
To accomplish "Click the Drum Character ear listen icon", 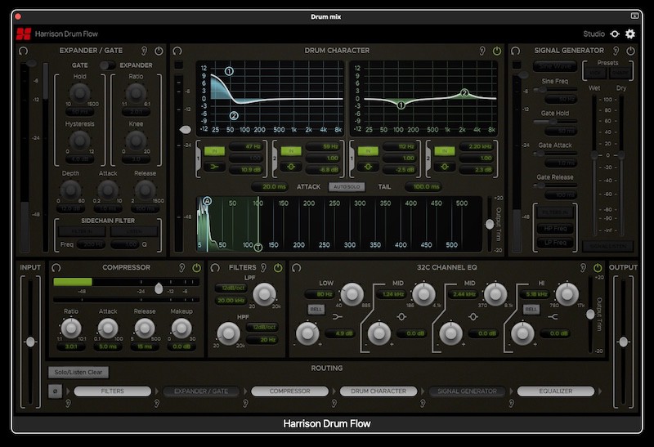I will click(482, 51).
